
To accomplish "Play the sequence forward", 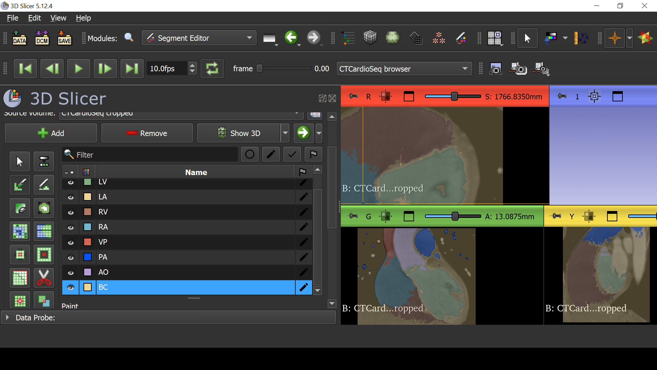I will point(79,69).
